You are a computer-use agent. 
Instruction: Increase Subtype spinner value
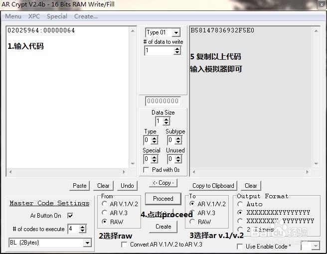(178, 138)
